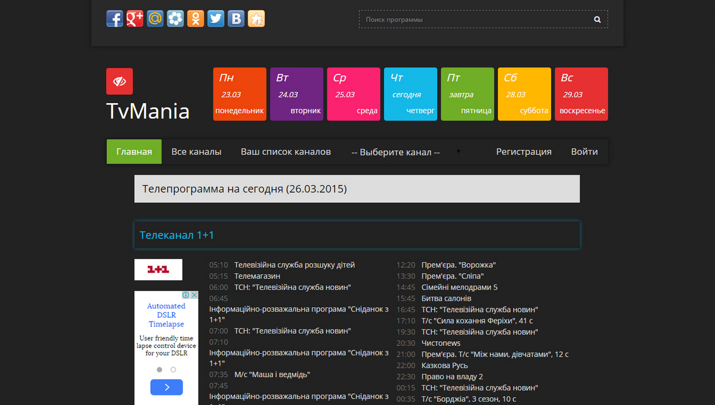Viewport: 715px width, 405px height.
Task: Select the Tuesday 24.03 tile
Action: [x=297, y=94]
